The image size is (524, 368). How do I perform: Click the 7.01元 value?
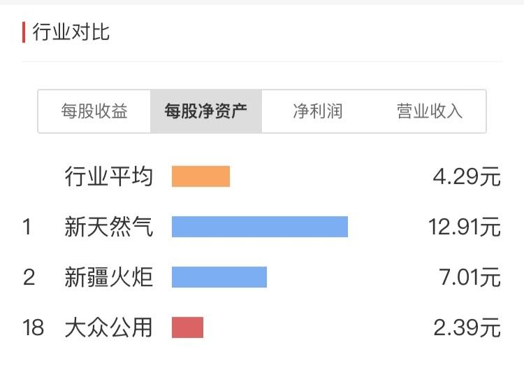coord(470,277)
